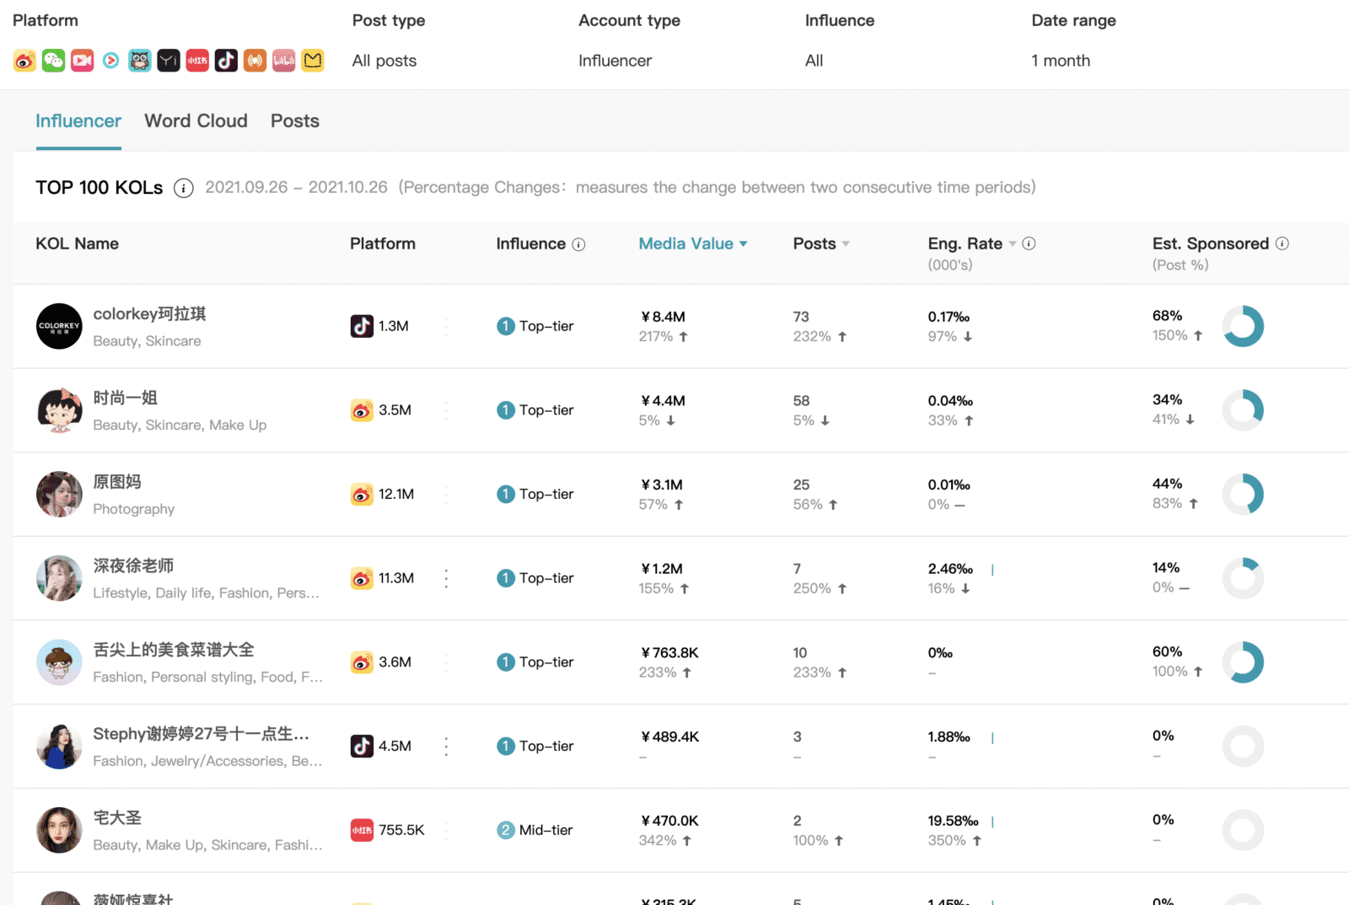The width and height of the screenshot is (1349, 905).
Task: Click the Influence column info icon
Action: (578, 244)
